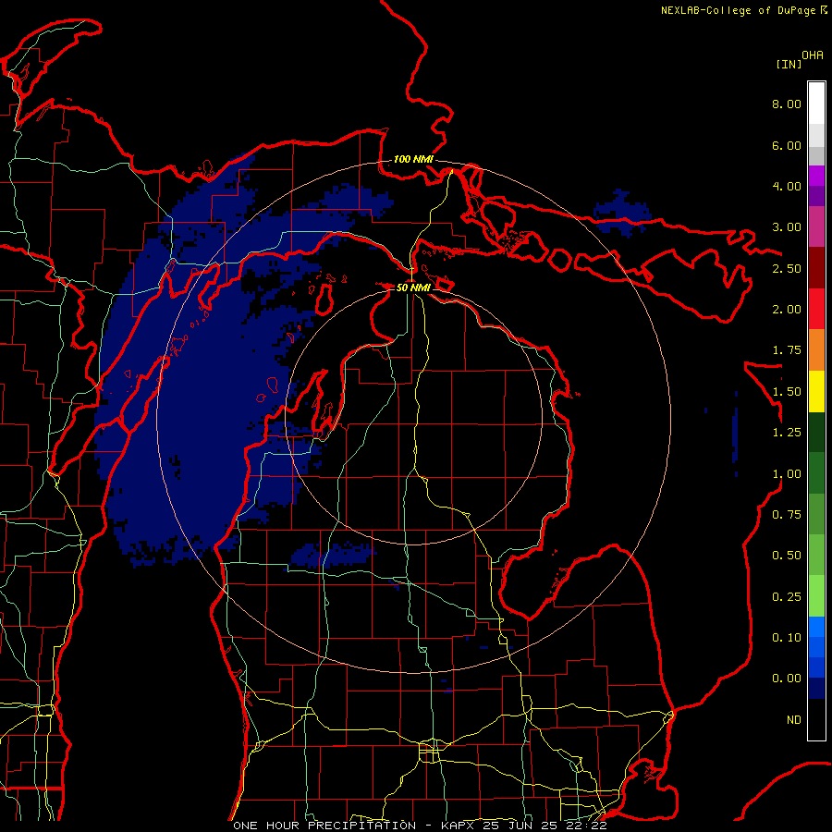
Task: Pick the bright red swatch above 2.00
Action: pos(816,309)
